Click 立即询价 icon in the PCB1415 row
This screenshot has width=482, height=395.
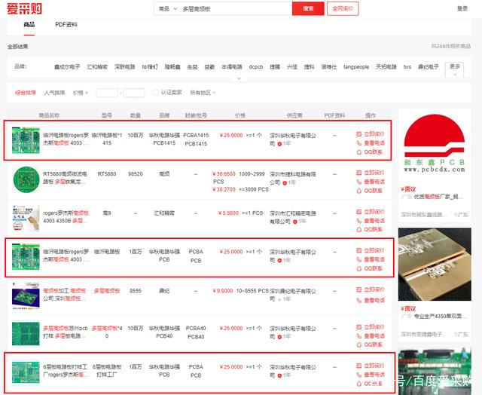click(358, 134)
